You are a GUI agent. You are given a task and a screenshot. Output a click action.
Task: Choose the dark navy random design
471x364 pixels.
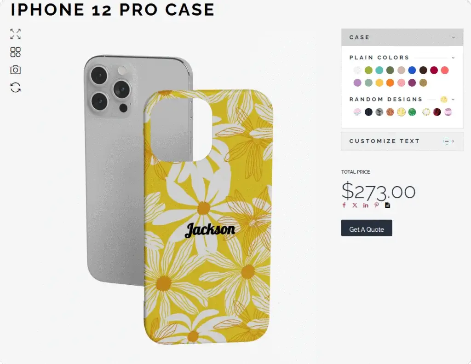(x=368, y=112)
